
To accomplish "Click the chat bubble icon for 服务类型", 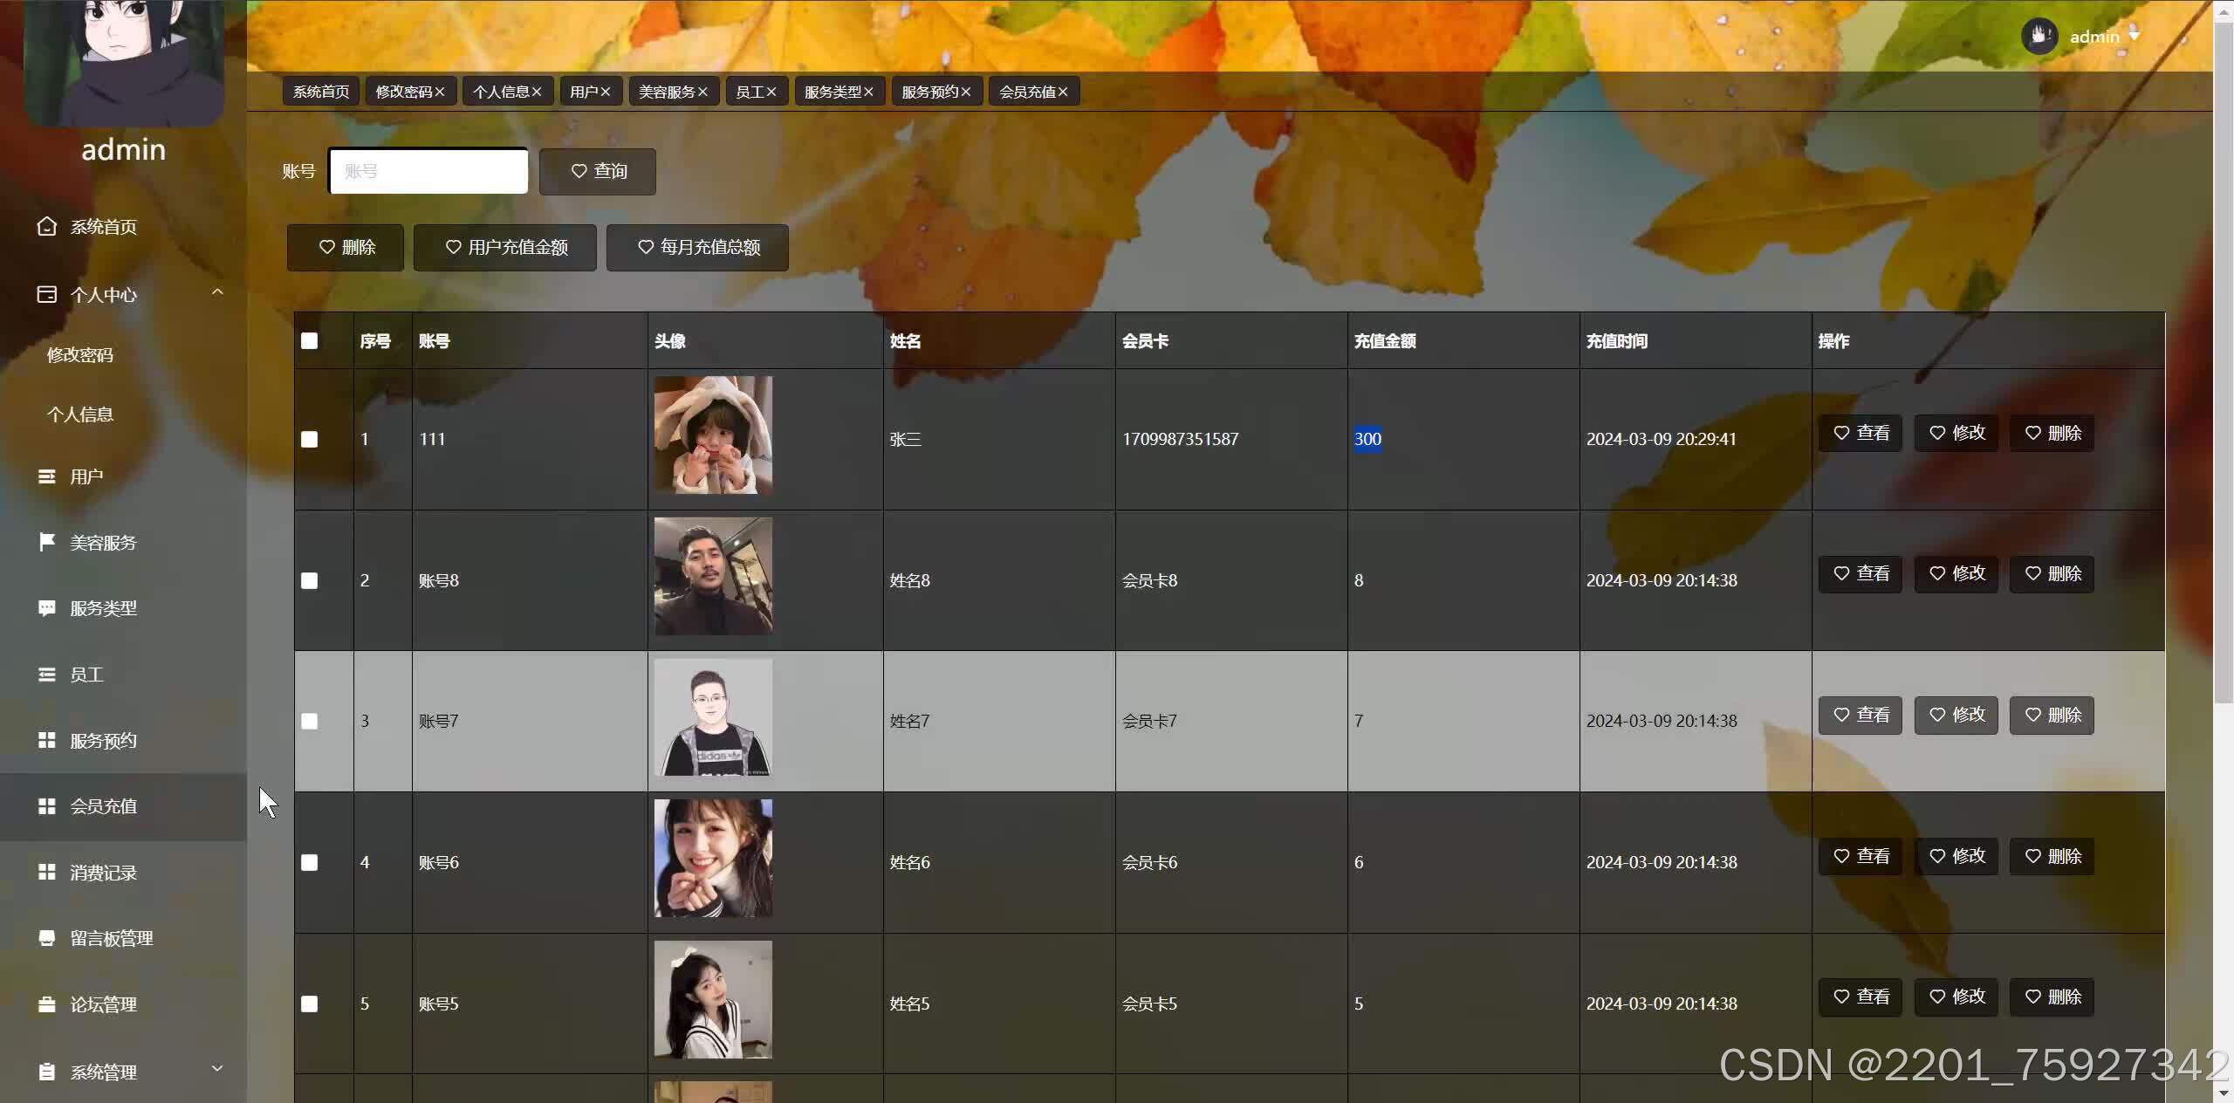I will point(47,607).
